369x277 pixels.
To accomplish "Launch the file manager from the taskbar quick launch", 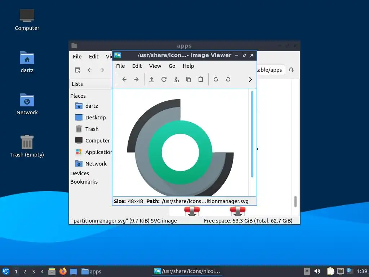I will point(52,271).
